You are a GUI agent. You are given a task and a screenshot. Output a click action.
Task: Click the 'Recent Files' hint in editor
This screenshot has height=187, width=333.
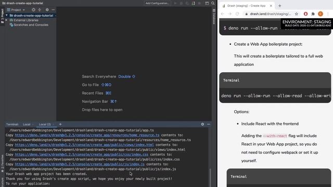(x=93, y=93)
